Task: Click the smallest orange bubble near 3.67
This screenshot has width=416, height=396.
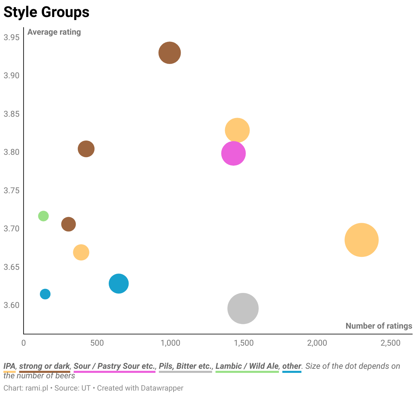Action: click(x=81, y=252)
